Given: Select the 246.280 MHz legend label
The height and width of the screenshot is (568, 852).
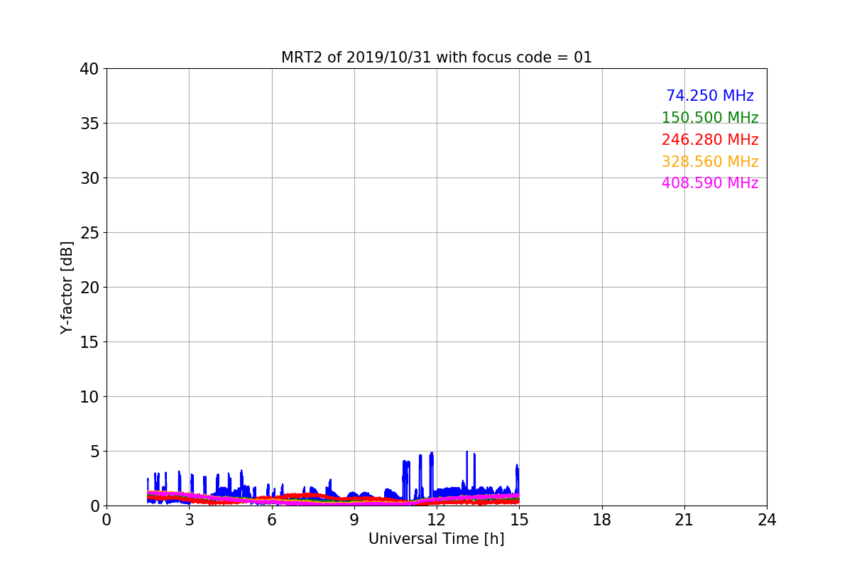Looking at the screenshot, I should pos(710,140).
